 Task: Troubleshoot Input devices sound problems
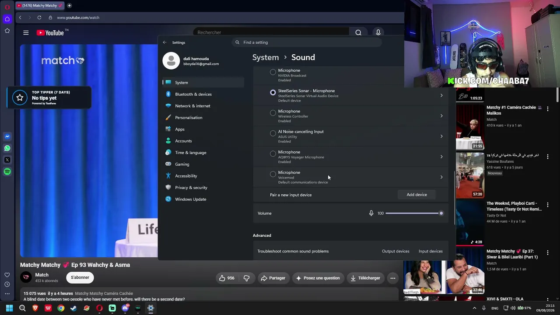[430, 251]
